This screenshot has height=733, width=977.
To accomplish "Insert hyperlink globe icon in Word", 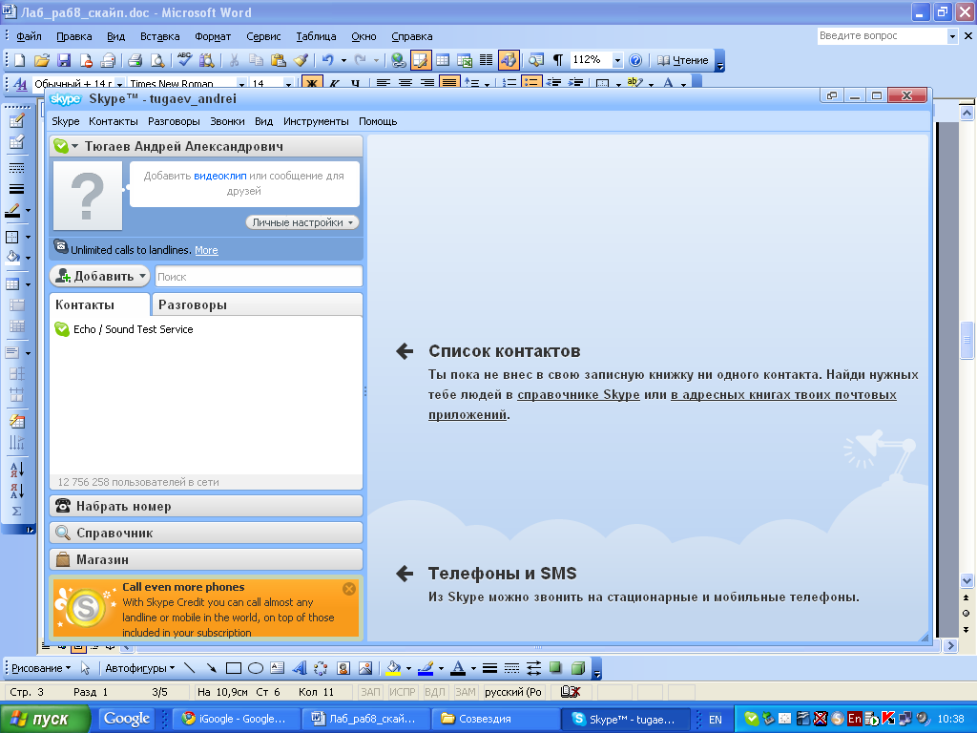I will pos(398,60).
